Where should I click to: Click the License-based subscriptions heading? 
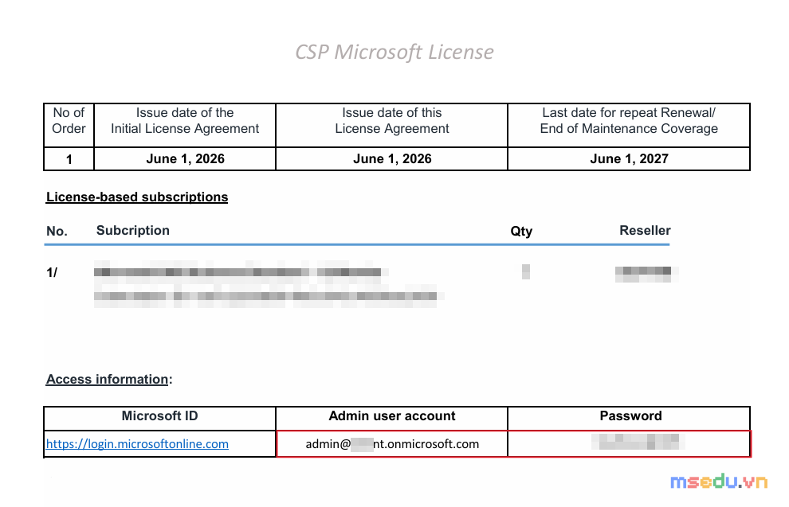click(x=137, y=197)
